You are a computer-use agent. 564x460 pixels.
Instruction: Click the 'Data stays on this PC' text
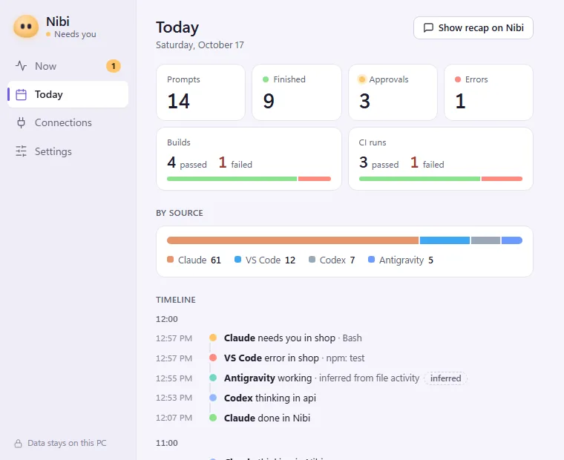click(67, 443)
